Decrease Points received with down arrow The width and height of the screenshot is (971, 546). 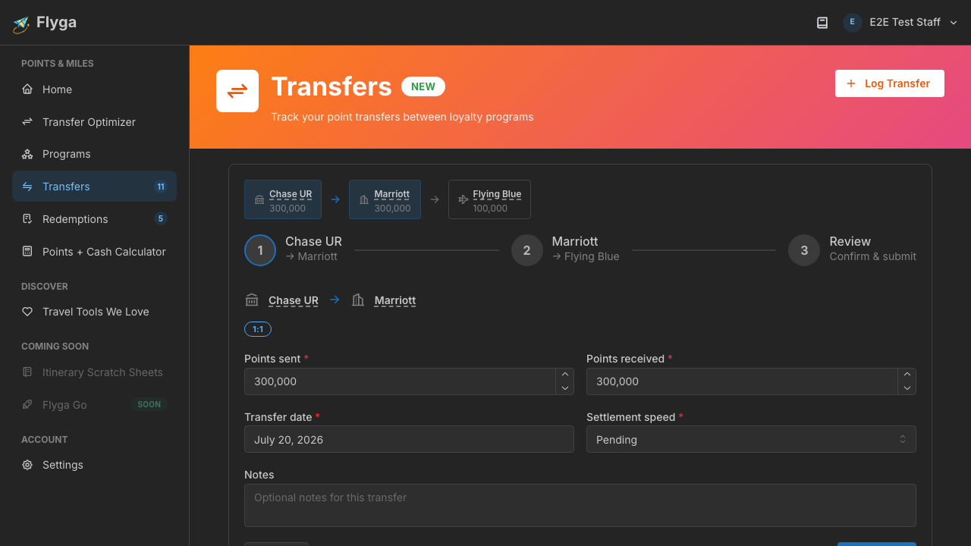point(907,388)
